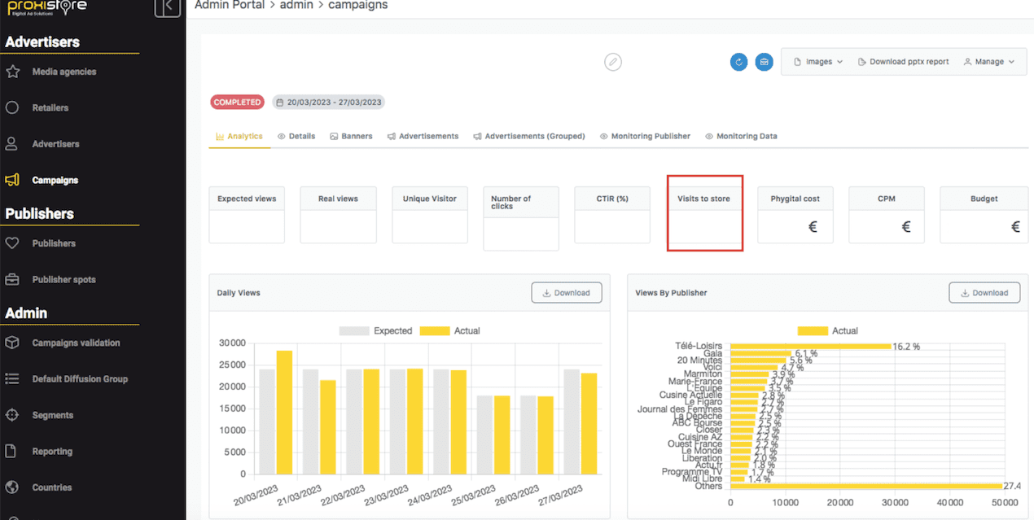Click the Retailers circle icon
Screen dimensions: 1034x520
(12, 107)
